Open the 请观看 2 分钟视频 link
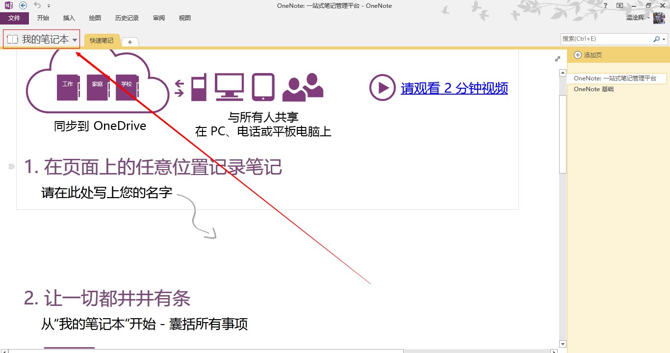 454,89
